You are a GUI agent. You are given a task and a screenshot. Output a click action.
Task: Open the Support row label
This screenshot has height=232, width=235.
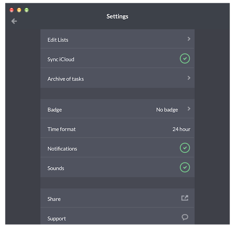point(57,218)
